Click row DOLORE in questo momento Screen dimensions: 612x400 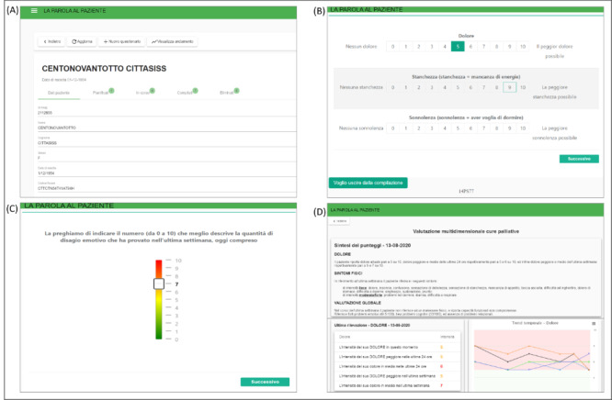tap(397, 347)
